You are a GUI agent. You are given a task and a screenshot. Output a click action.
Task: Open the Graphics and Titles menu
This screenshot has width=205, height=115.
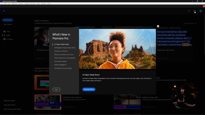point(30,3)
